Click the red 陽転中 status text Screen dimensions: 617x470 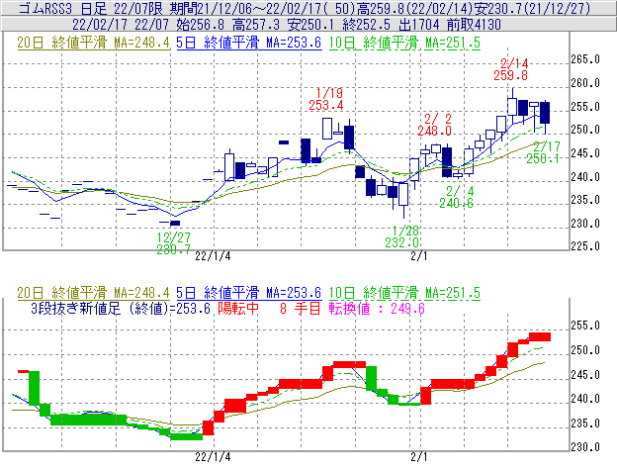(238, 308)
